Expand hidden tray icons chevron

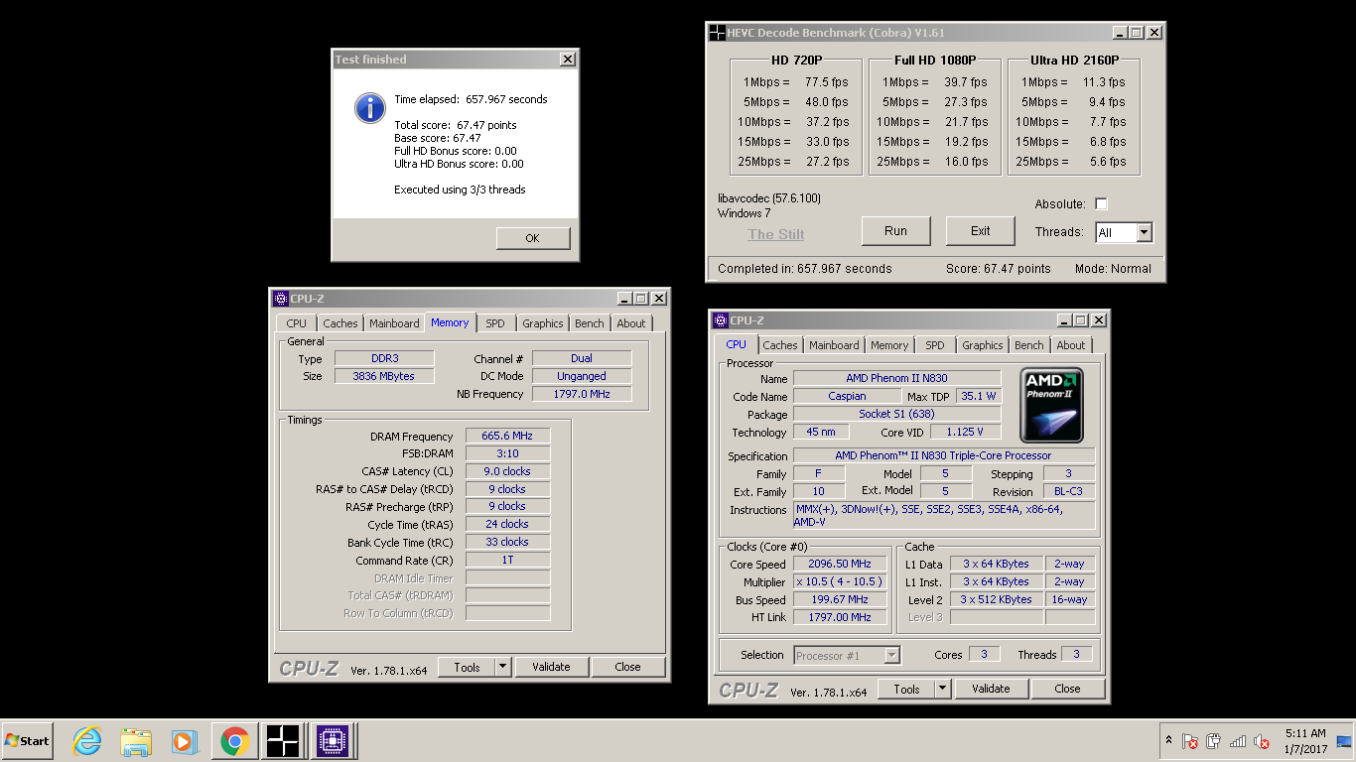1168,741
